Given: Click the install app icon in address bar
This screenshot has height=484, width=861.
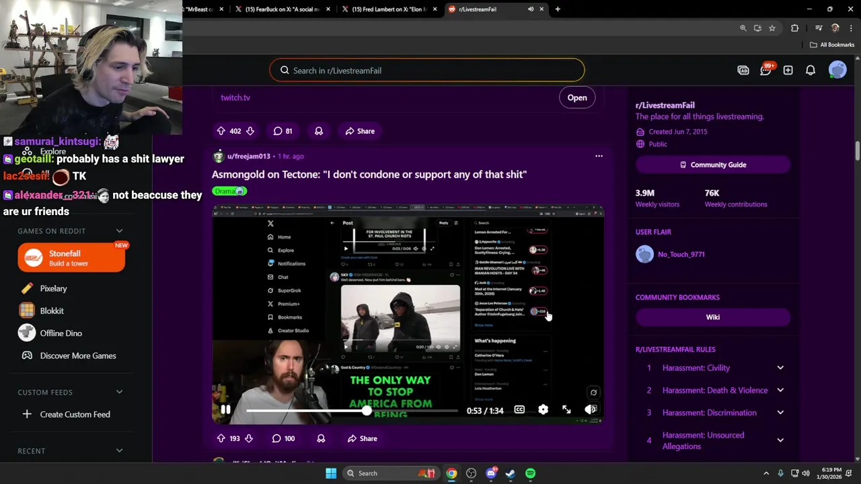Looking at the screenshot, I should tap(757, 28).
